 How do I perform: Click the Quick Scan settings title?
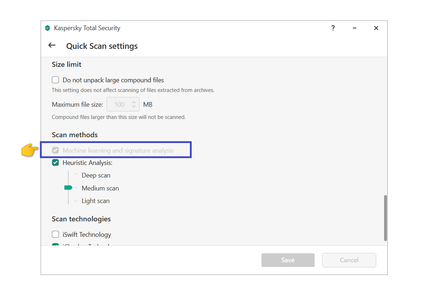click(102, 46)
